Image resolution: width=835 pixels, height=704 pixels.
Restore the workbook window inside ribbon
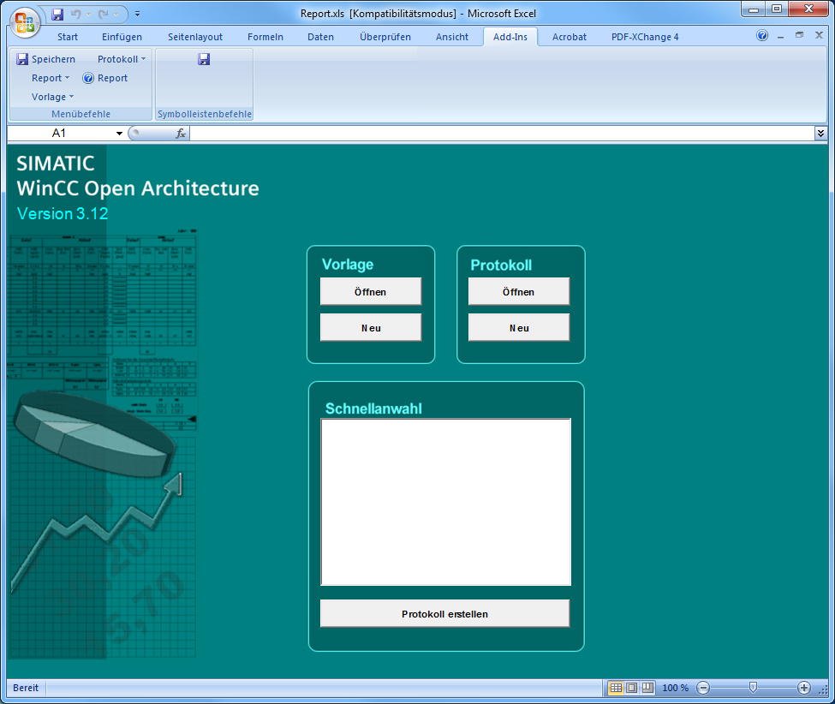(x=799, y=35)
